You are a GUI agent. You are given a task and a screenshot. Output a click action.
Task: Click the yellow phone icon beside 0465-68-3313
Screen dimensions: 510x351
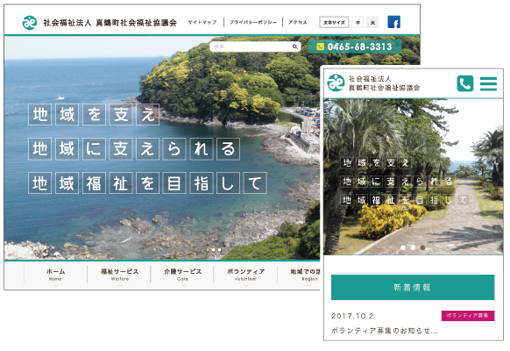[x=320, y=47]
